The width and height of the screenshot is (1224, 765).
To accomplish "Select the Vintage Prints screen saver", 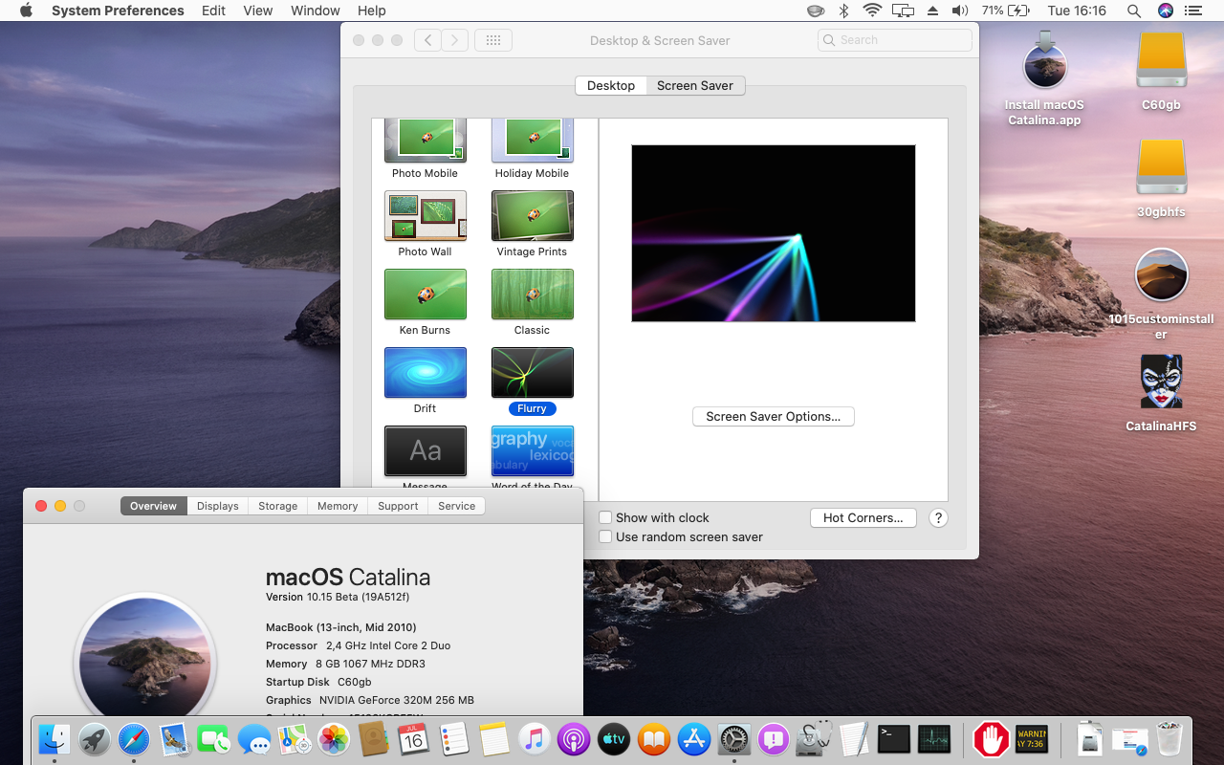I will (x=532, y=216).
